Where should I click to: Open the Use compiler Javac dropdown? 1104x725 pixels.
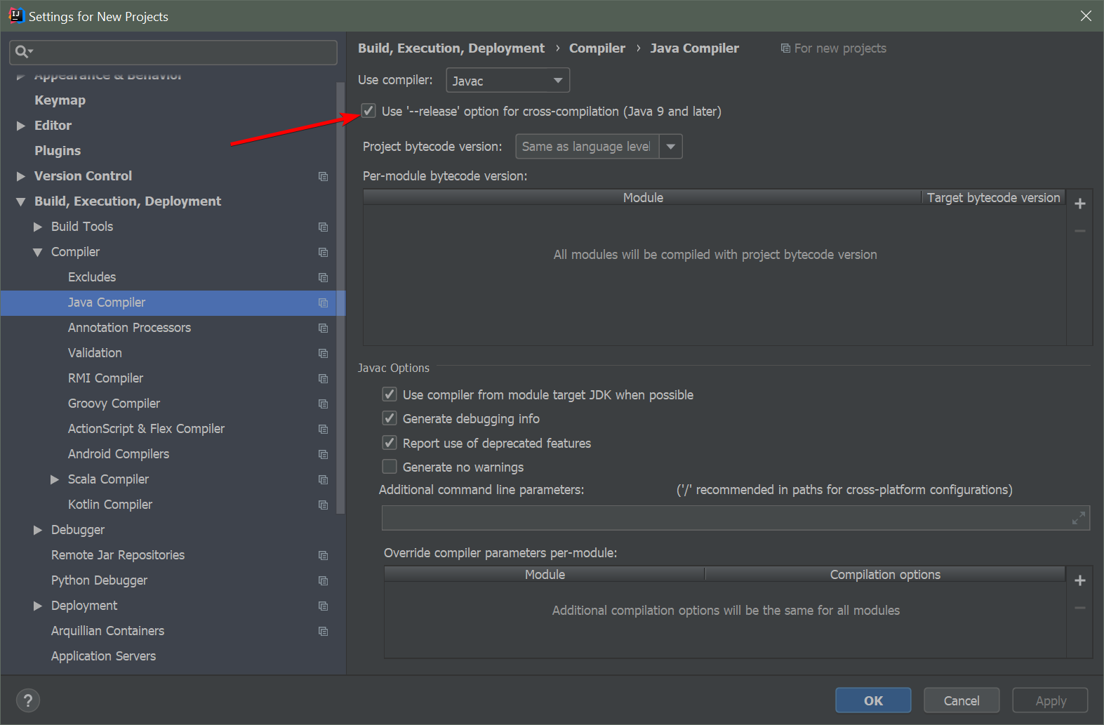[507, 81]
